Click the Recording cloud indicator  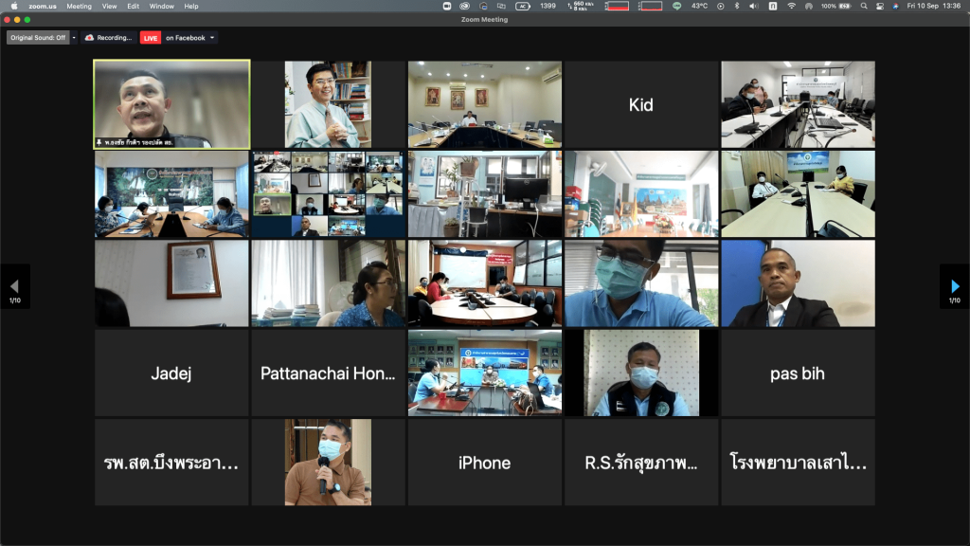108,38
